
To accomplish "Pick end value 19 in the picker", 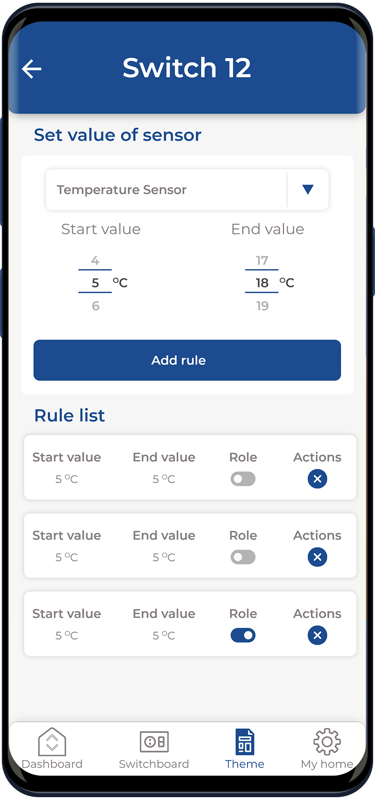I will (x=262, y=306).
